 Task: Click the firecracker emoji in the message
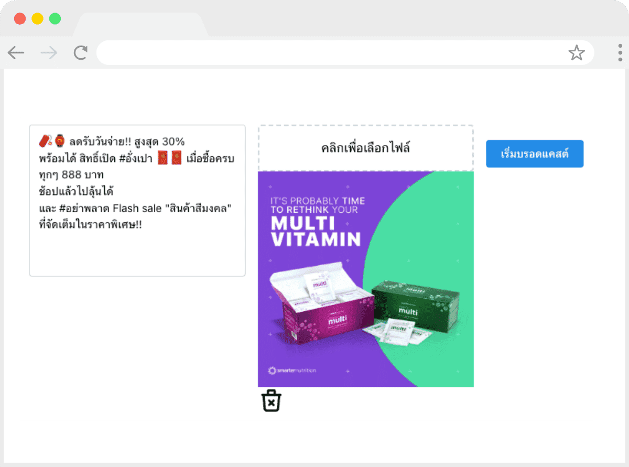pyautogui.click(x=45, y=140)
